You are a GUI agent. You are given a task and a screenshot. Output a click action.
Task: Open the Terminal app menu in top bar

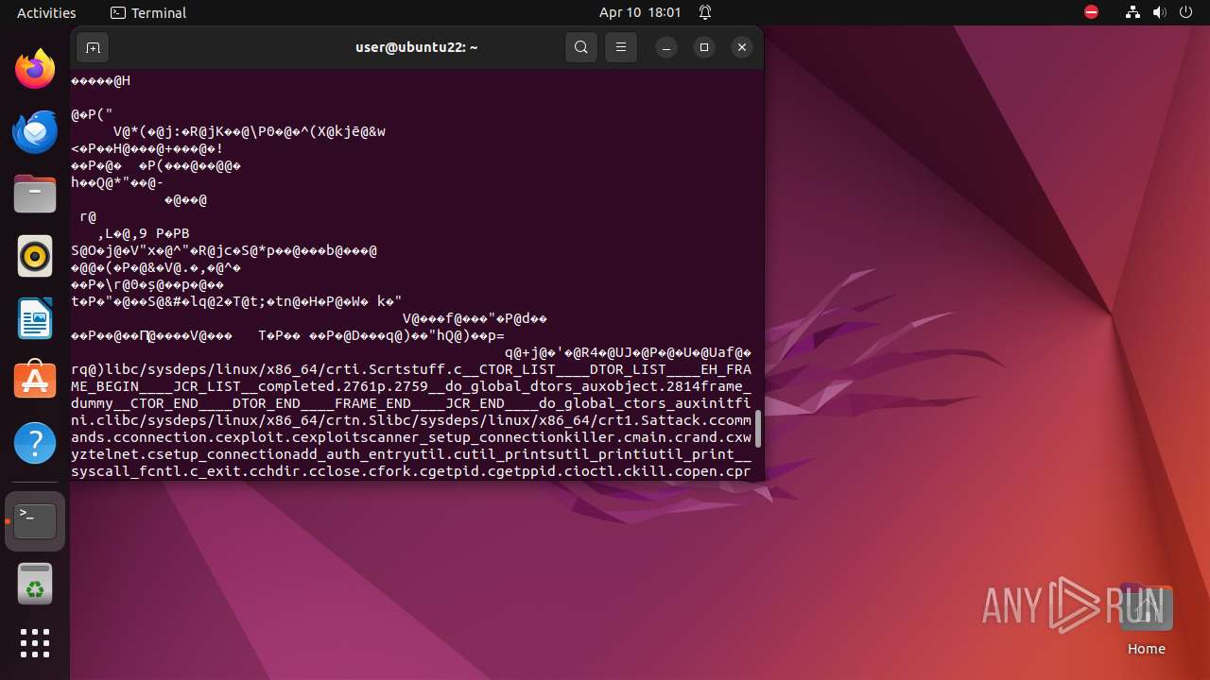[x=148, y=13]
